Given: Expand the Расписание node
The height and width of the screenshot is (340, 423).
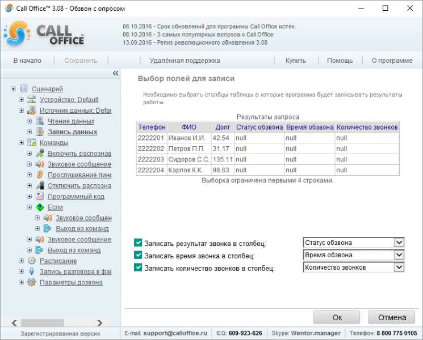Looking at the screenshot, I should click(x=22, y=261).
